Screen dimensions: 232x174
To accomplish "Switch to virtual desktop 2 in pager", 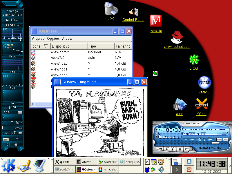I will (177, 170).
